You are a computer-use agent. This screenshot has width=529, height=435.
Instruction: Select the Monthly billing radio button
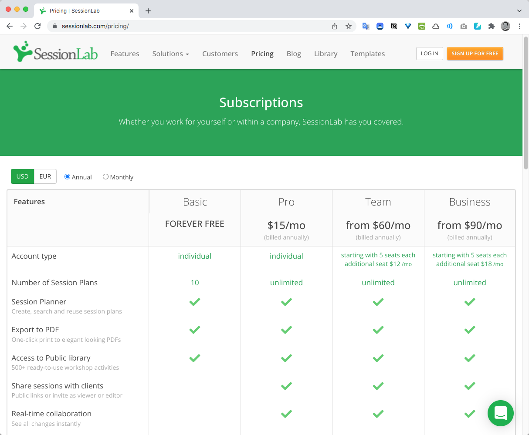point(105,177)
